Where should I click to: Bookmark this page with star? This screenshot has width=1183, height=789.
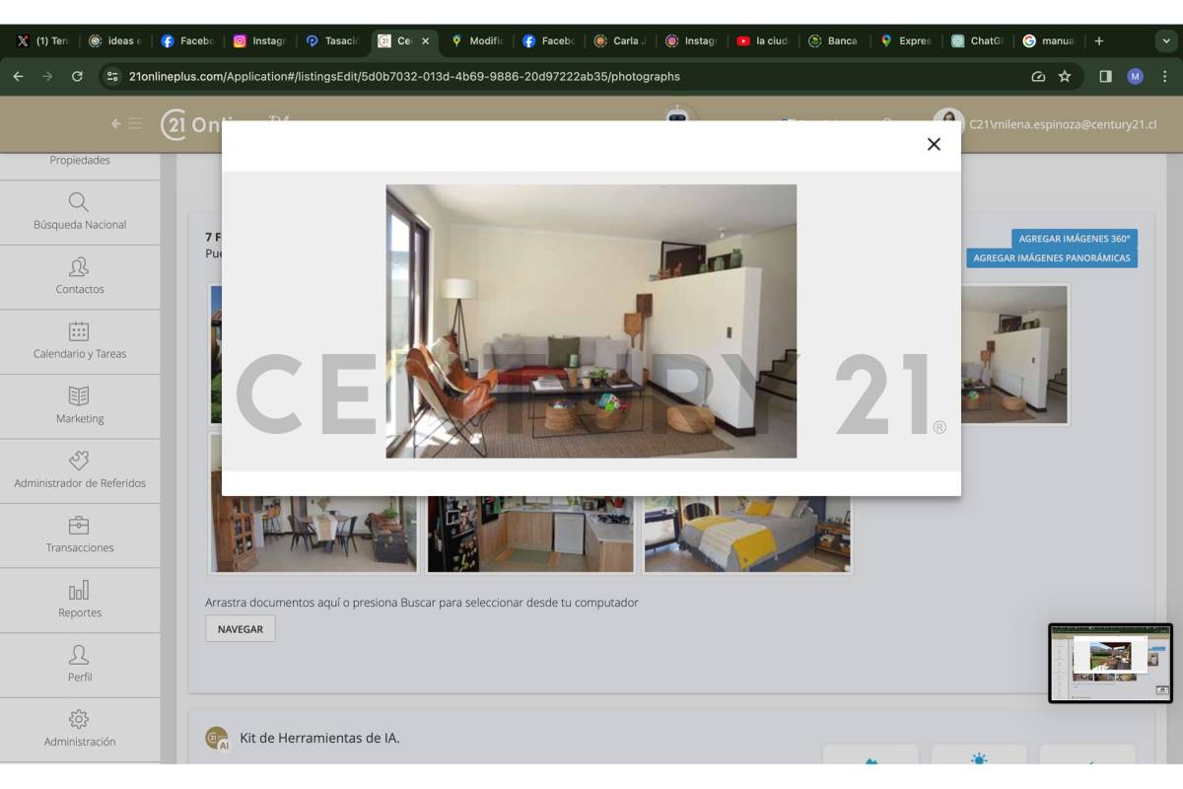coord(1065,76)
